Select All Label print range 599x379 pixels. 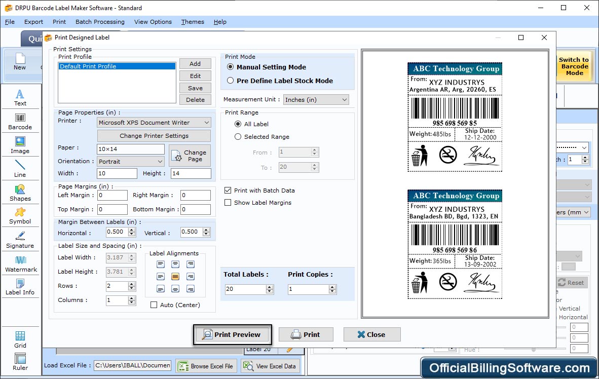point(238,124)
